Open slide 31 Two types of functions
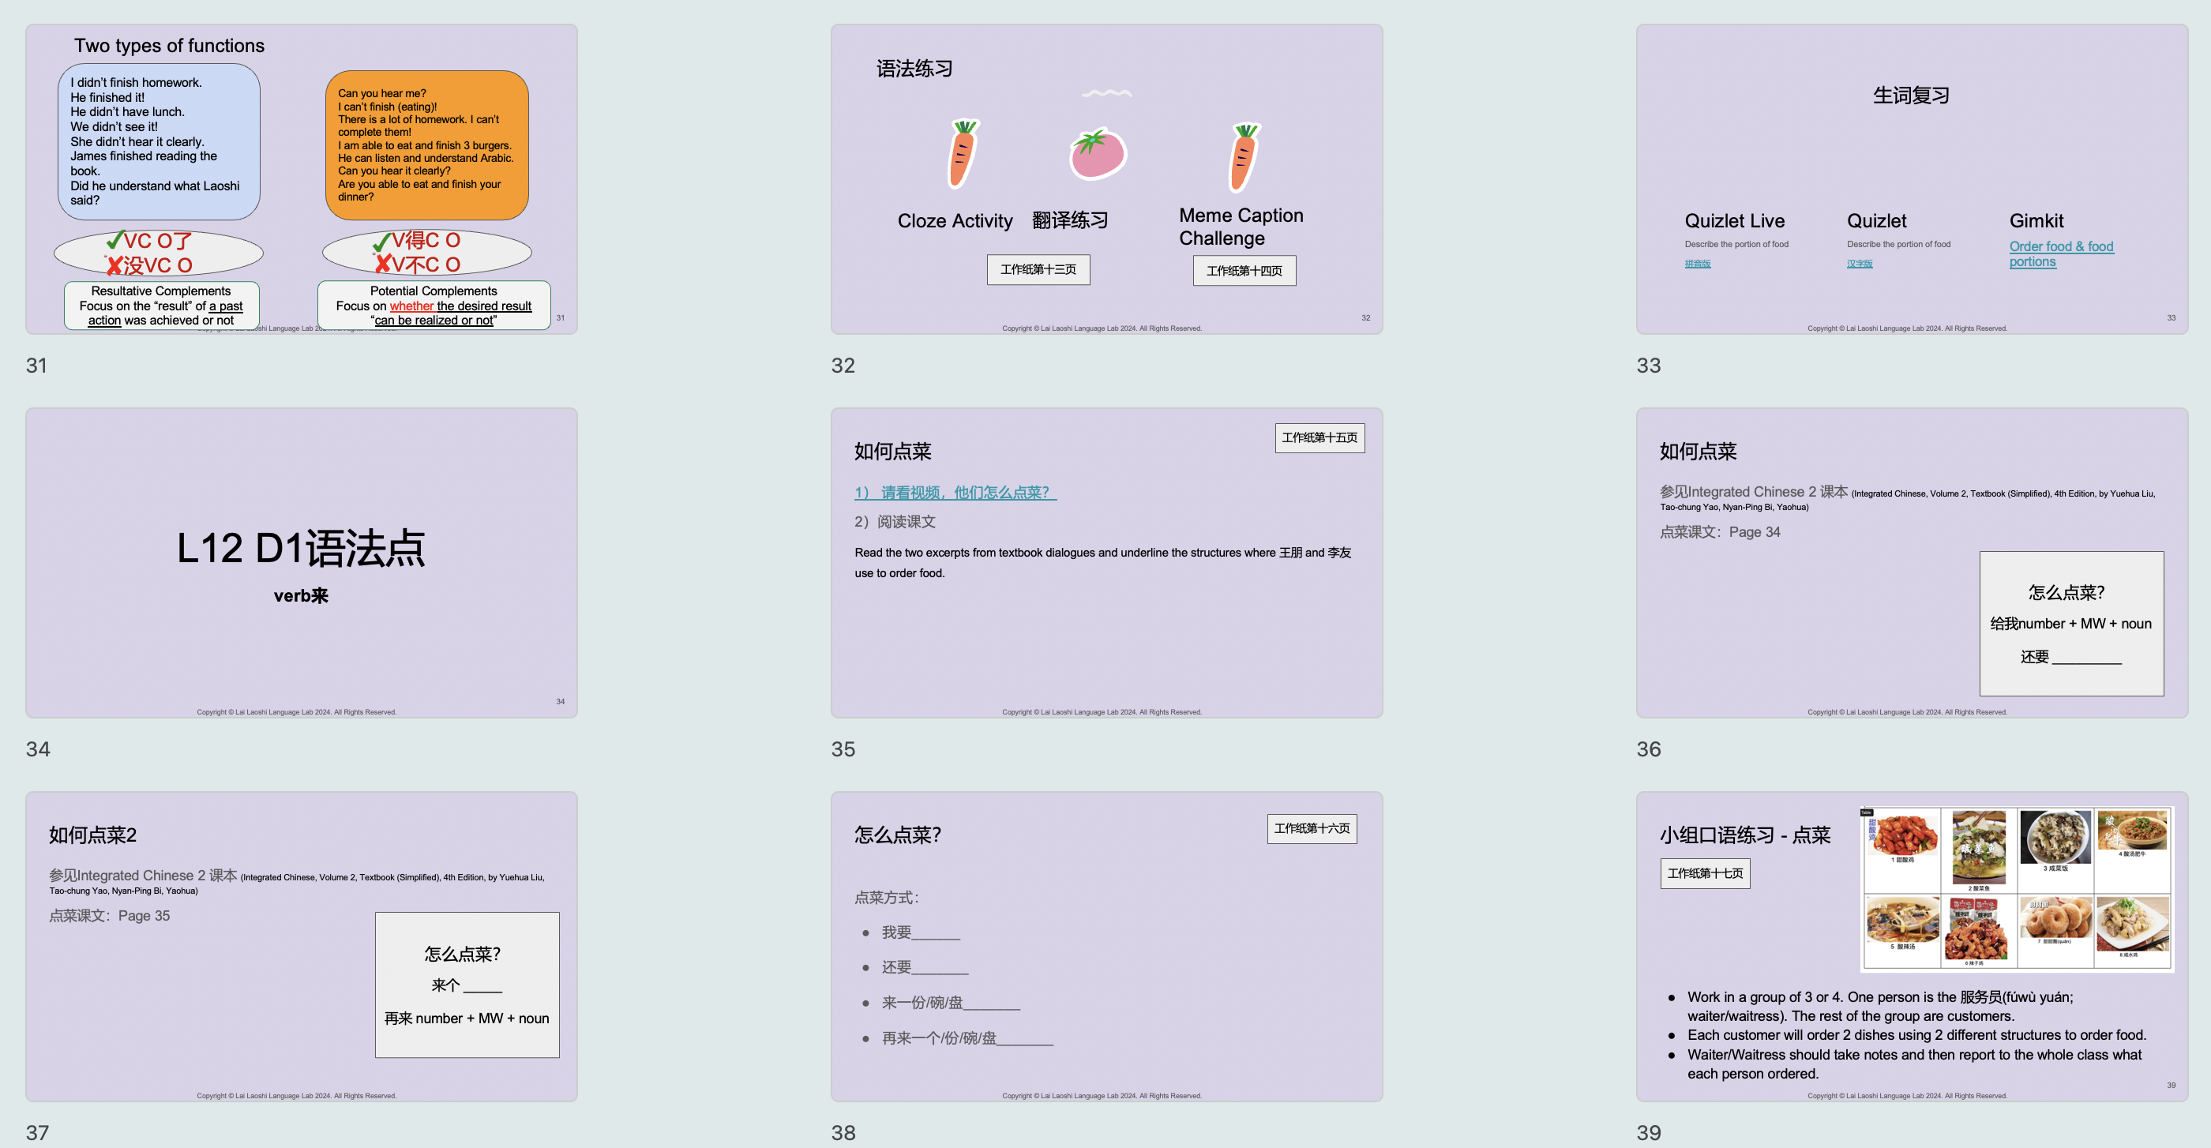 tap(300, 178)
